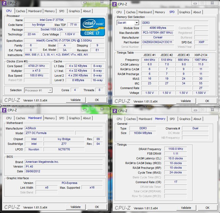Go to SPD tab in the Memory window
Image resolution: width=220 pixels, height=213 pixels.
click(172, 119)
